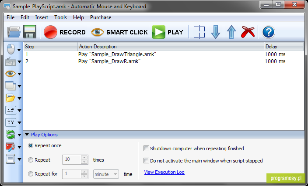Viewport: 308px width, 186px height.
Task: Click the 1000 ms delay of step 1
Action: tap(275, 54)
